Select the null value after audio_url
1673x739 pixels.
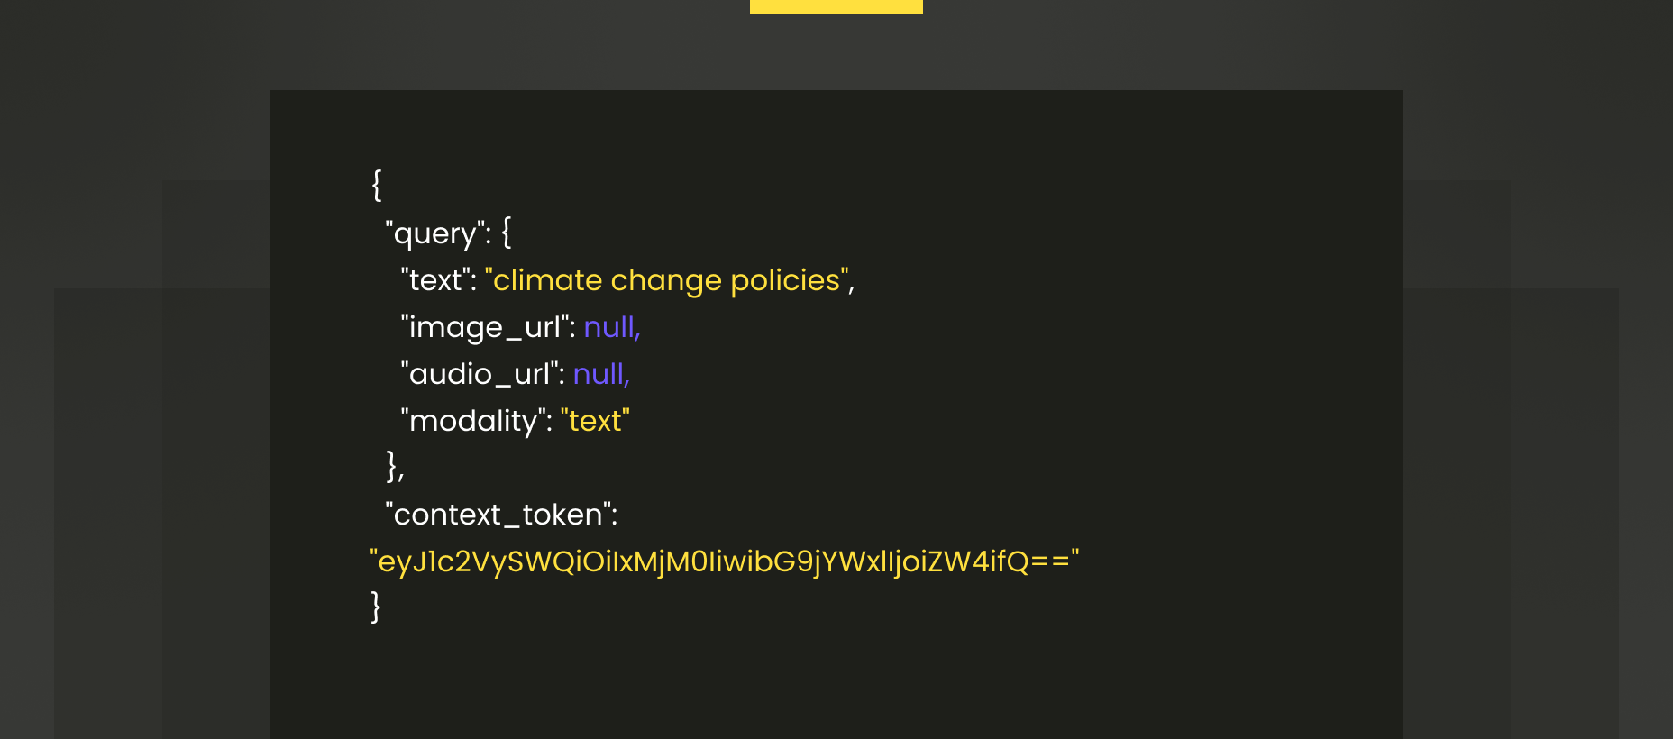click(601, 374)
